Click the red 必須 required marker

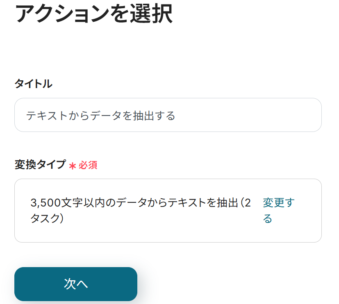tap(88, 166)
